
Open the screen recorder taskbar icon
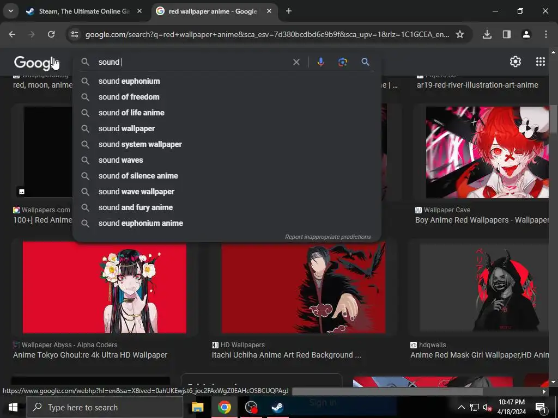[x=251, y=407]
